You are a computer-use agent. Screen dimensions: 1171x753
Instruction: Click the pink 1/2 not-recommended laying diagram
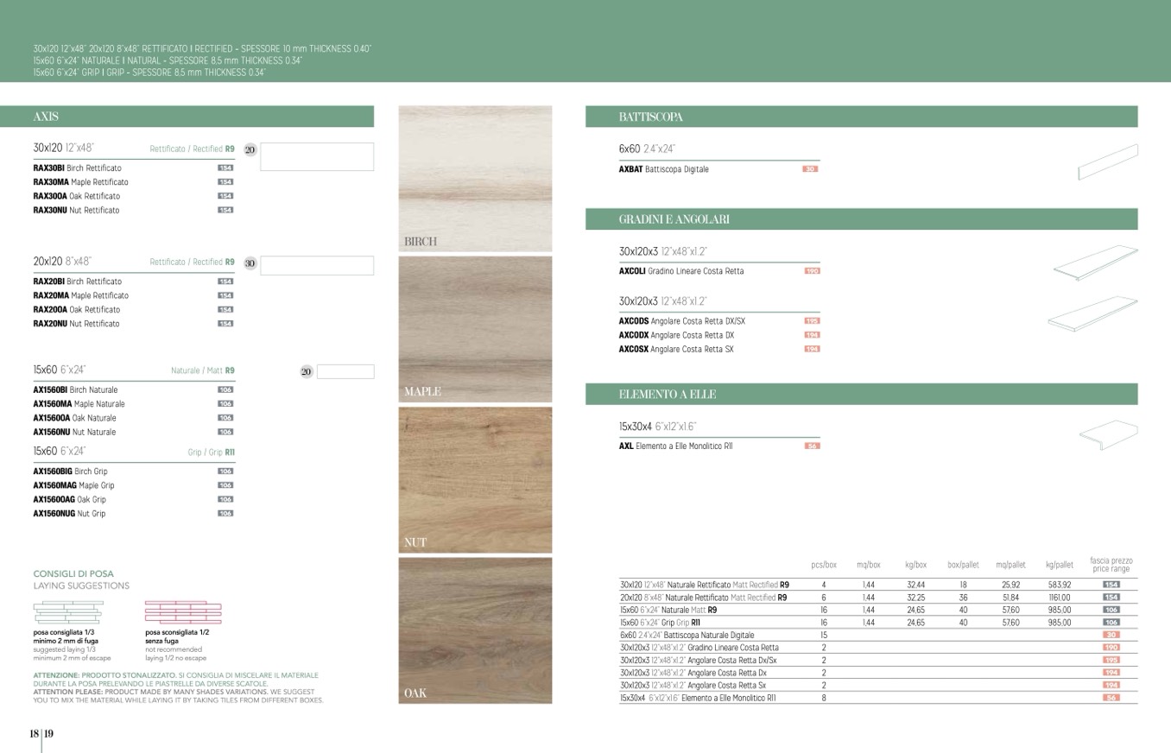183,612
